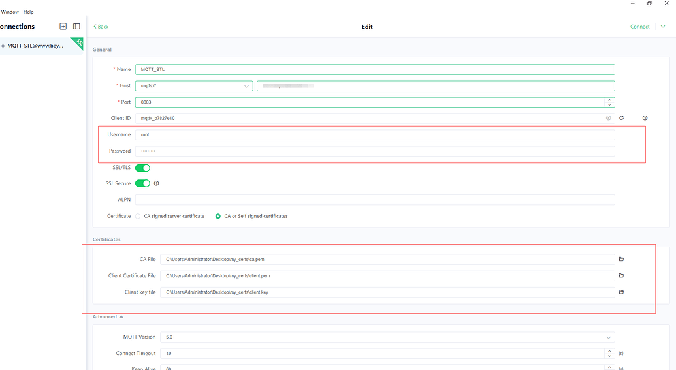This screenshot has height=370, width=676.
Task: Open the mqtts:// protocol dropdown
Action: coord(194,86)
